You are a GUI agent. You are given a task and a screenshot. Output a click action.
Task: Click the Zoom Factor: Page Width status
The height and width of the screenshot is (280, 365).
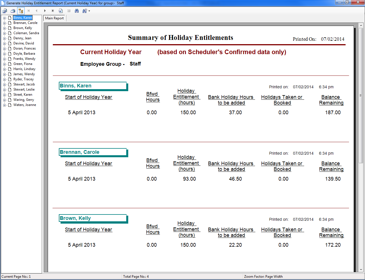click(263, 276)
